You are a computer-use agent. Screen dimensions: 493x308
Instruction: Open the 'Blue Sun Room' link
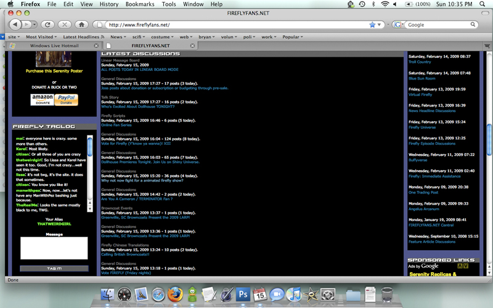click(x=422, y=78)
